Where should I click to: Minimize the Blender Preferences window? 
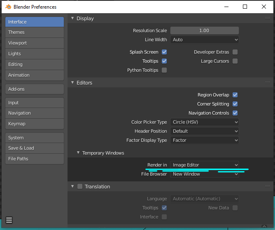[x=226, y=7]
